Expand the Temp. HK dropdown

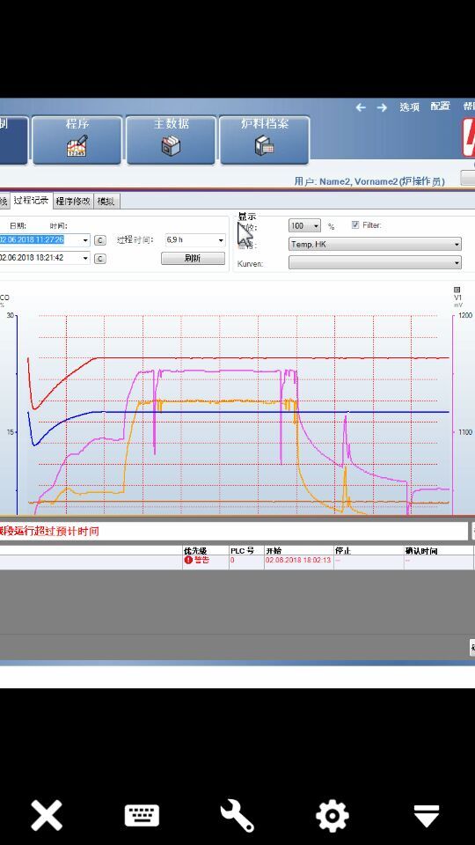click(x=376, y=244)
